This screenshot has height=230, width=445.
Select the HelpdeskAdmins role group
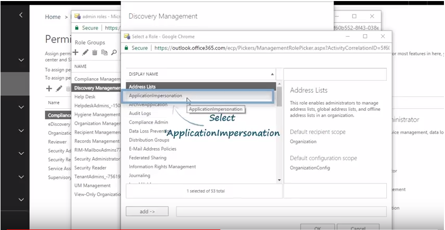(97, 106)
